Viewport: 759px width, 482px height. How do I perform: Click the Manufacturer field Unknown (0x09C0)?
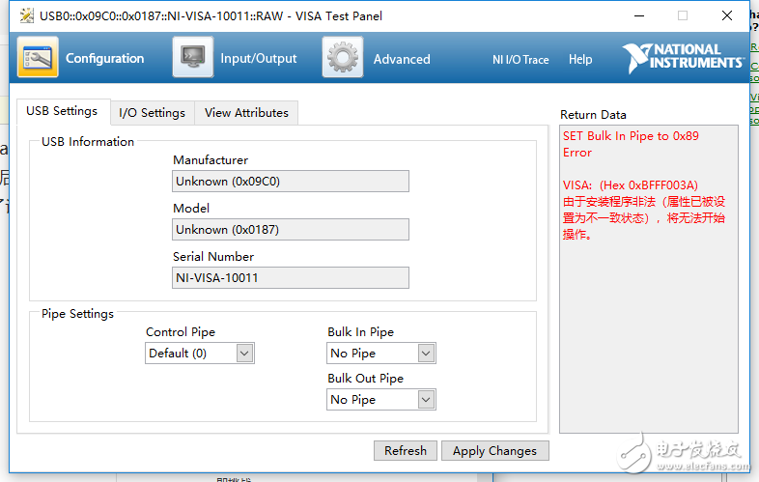tap(291, 182)
